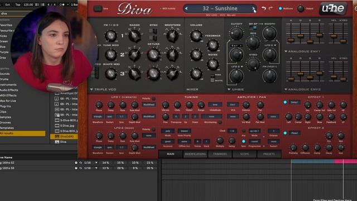Click the Save button in Diva
Viewport: 357px width, 201px height.
[x=98, y=9]
